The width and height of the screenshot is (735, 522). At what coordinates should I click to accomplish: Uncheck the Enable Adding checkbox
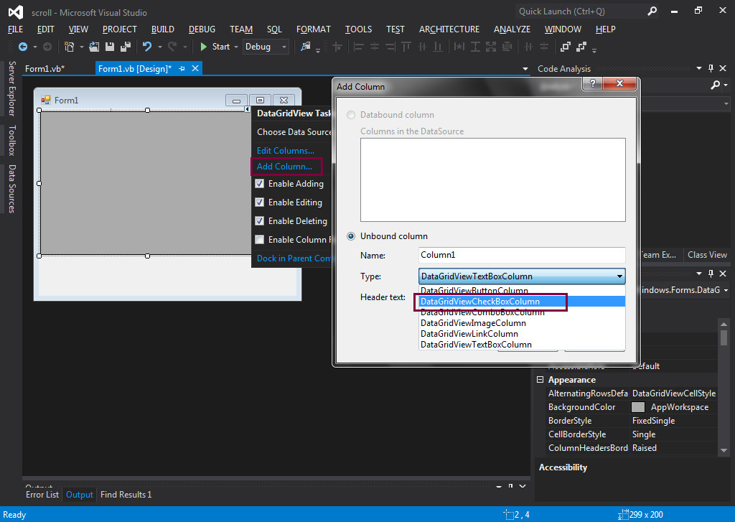pos(260,184)
